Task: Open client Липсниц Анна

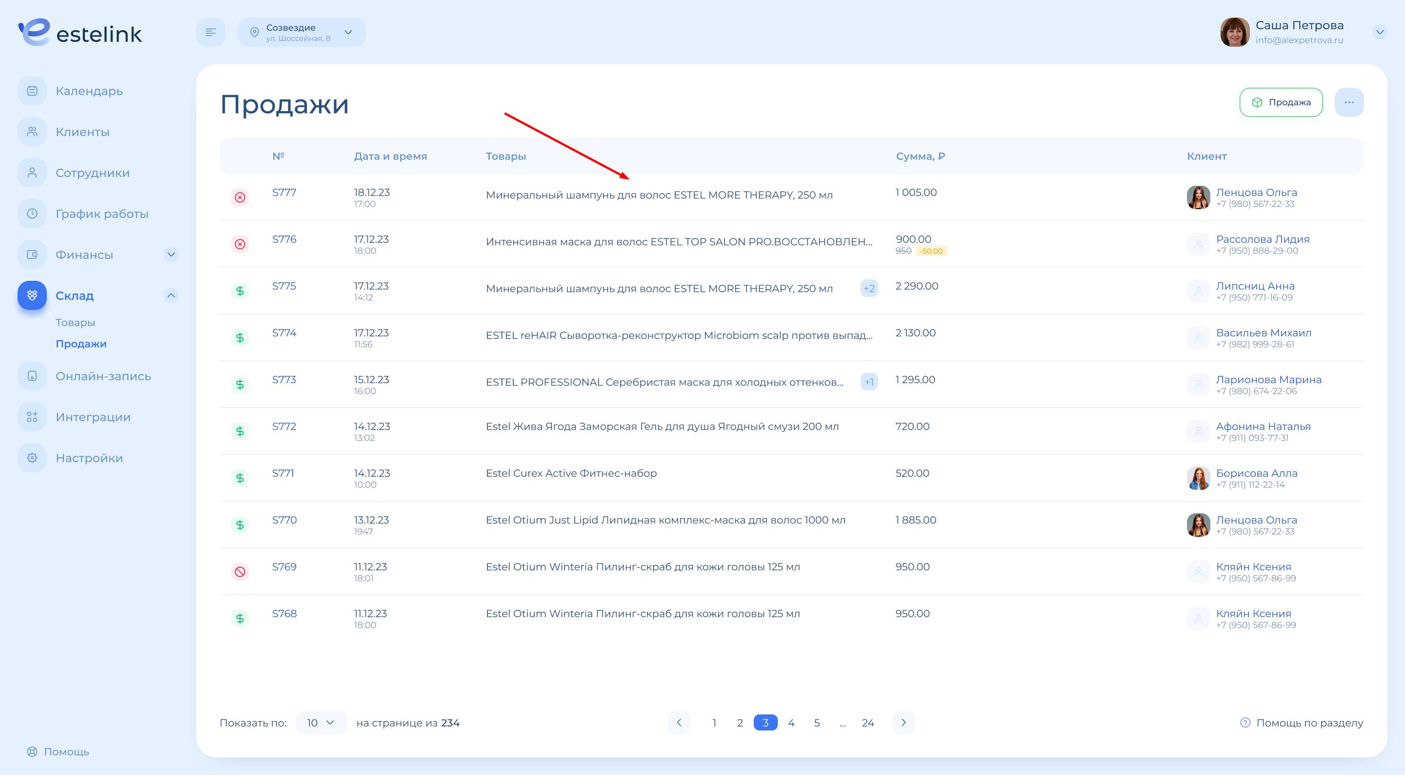Action: pyautogui.click(x=1255, y=287)
